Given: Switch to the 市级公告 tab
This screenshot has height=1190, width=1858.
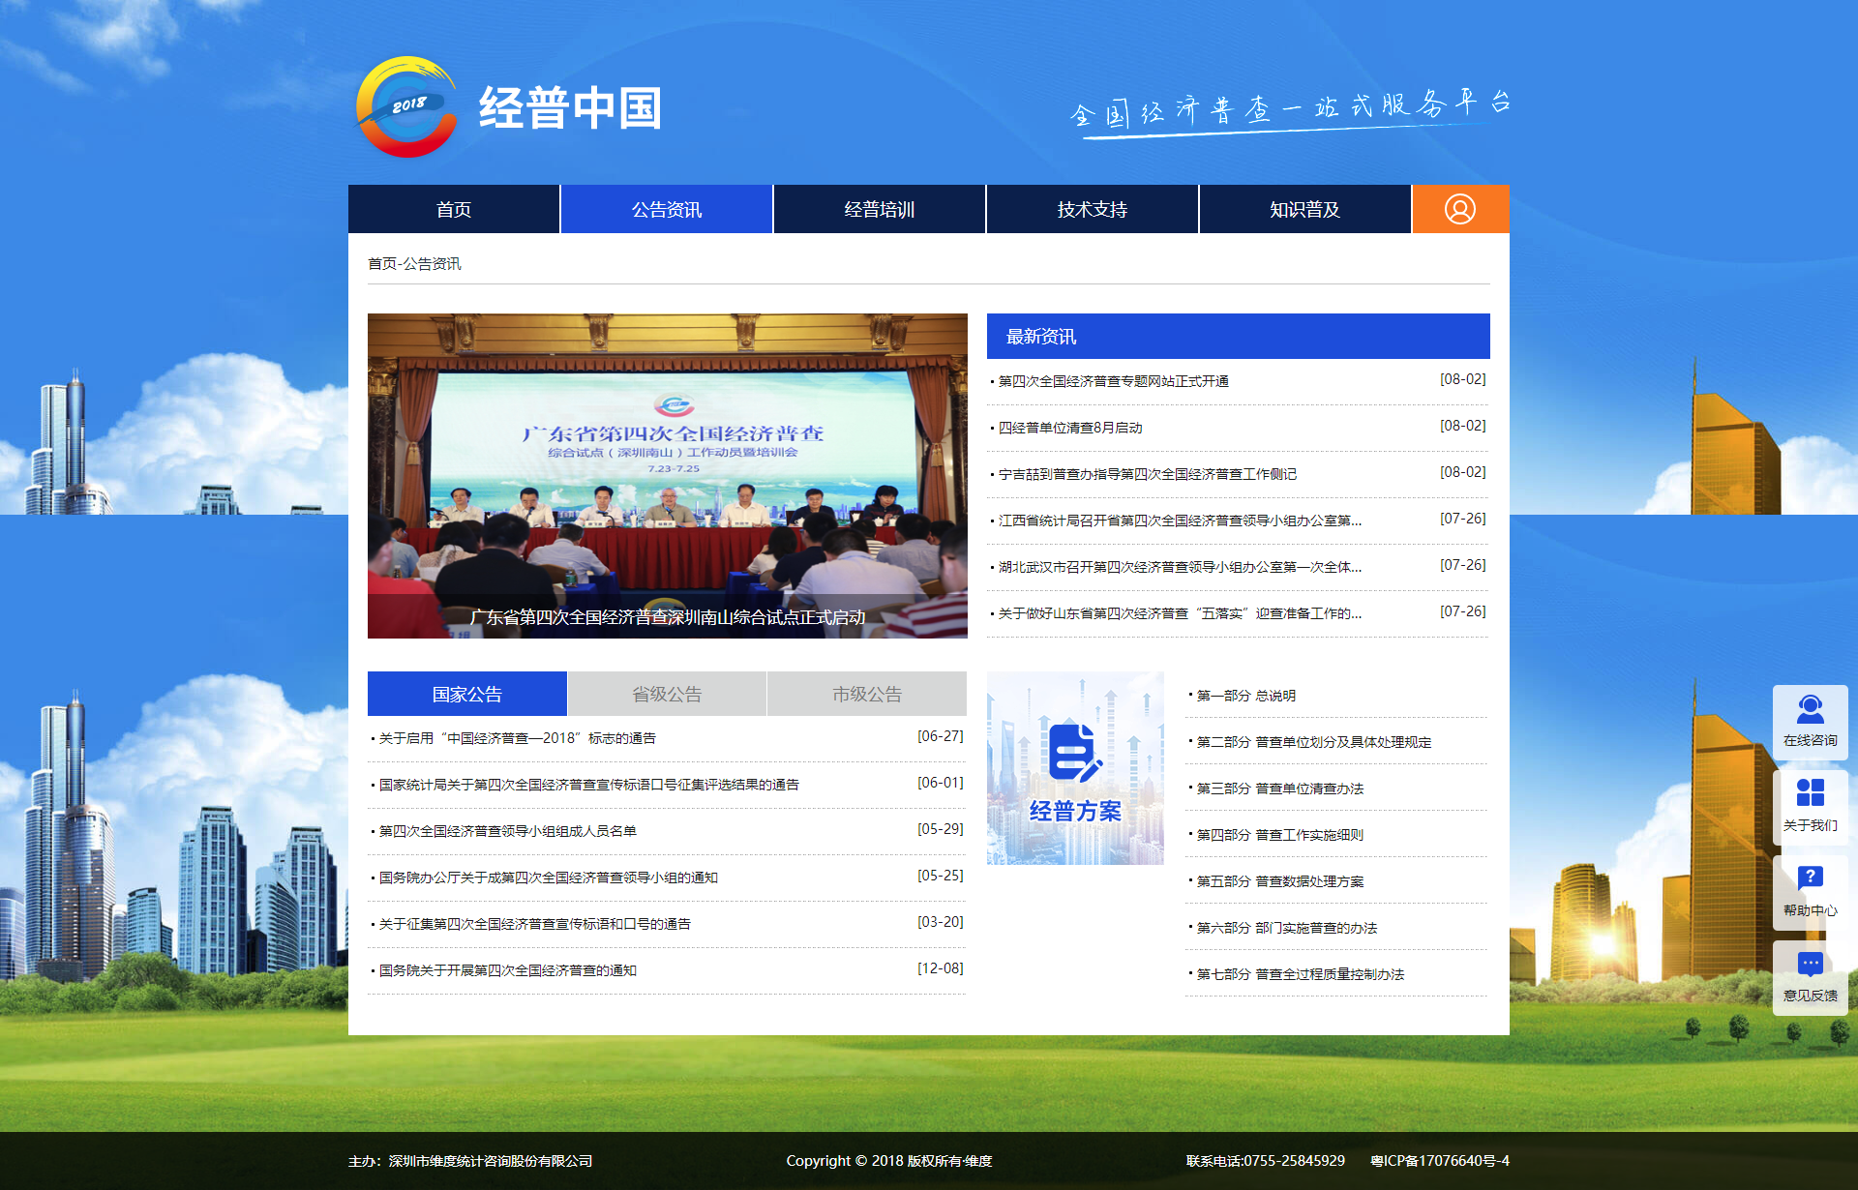Looking at the screenshot, I should point(866,694).
